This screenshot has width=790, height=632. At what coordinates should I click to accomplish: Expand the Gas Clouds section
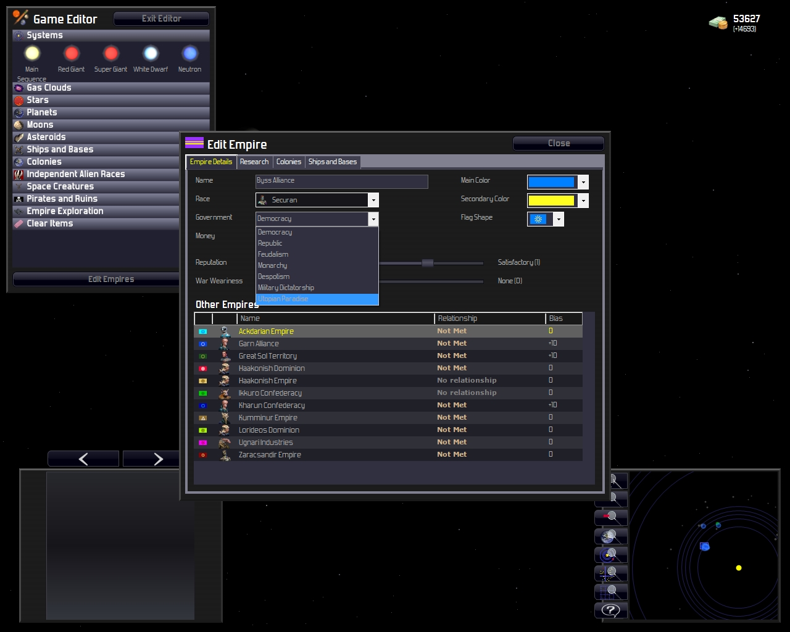click(x=96, y=88)
